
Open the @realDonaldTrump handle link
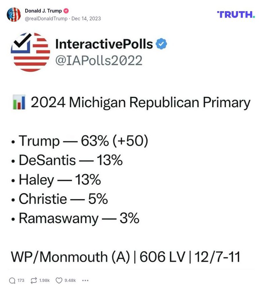46,19
